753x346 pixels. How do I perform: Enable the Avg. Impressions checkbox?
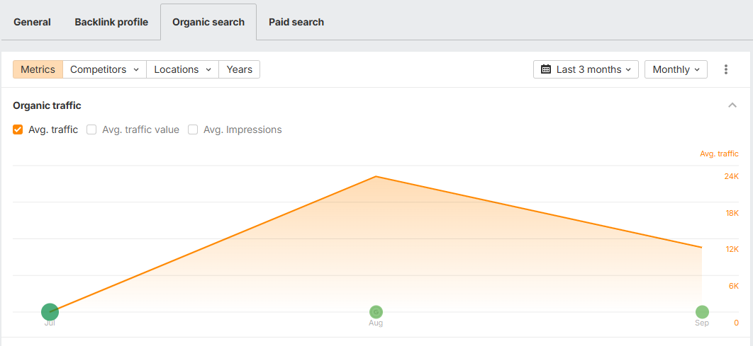point(193,129)
